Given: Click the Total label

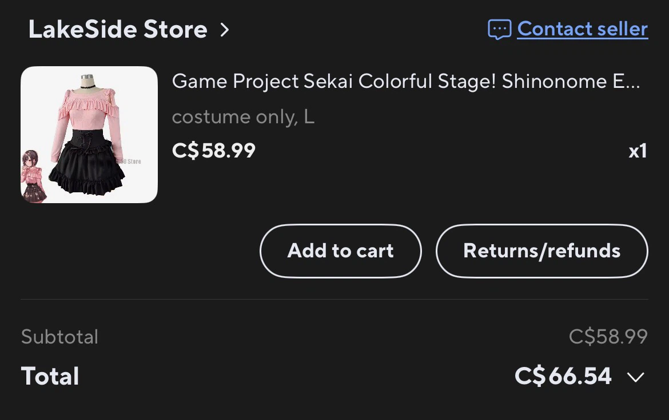Looking at the screenshot, I should click(x=50, y=376).
